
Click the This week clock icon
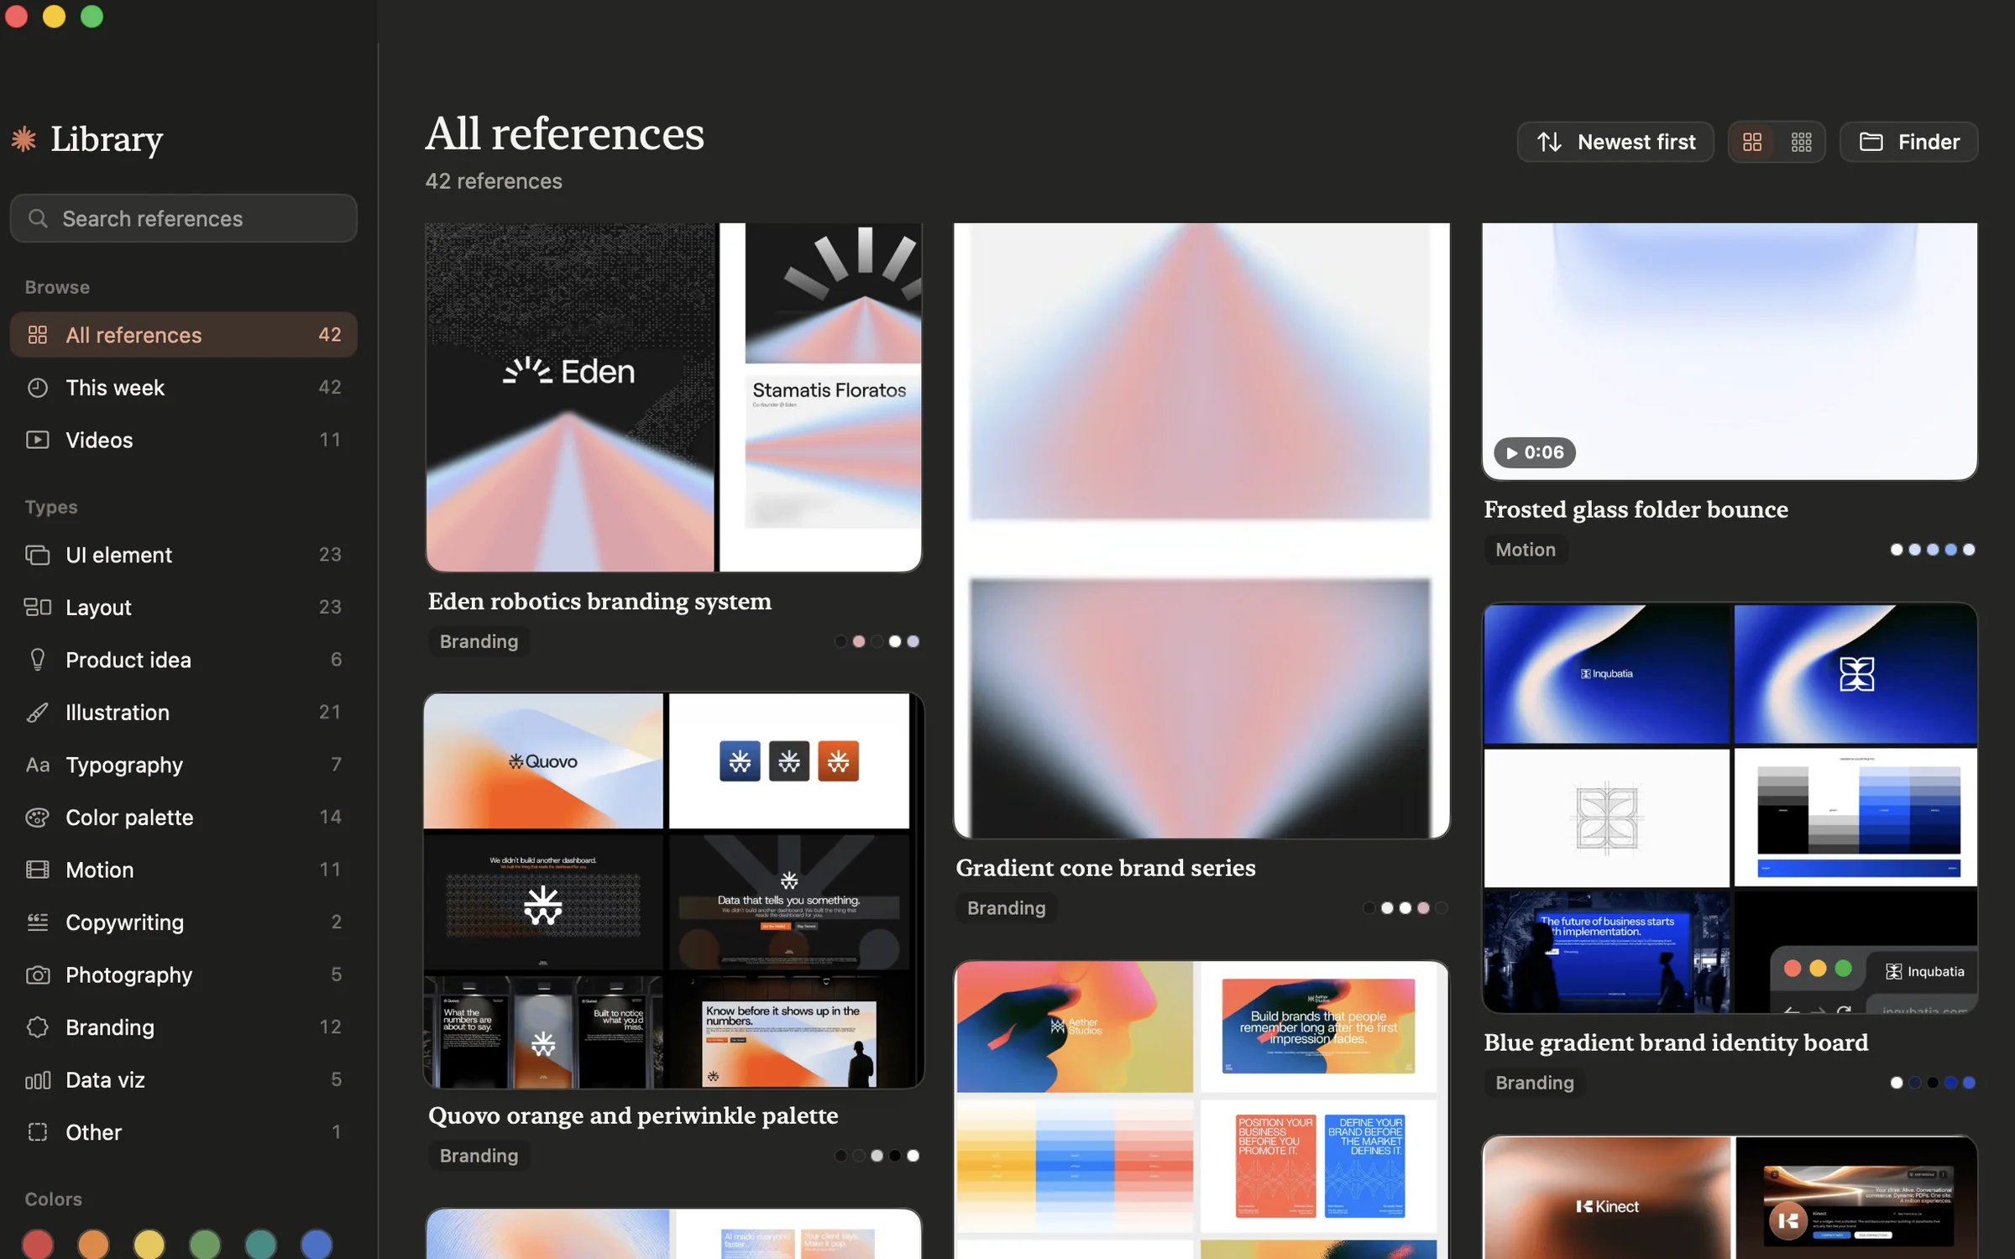(37, 387)
